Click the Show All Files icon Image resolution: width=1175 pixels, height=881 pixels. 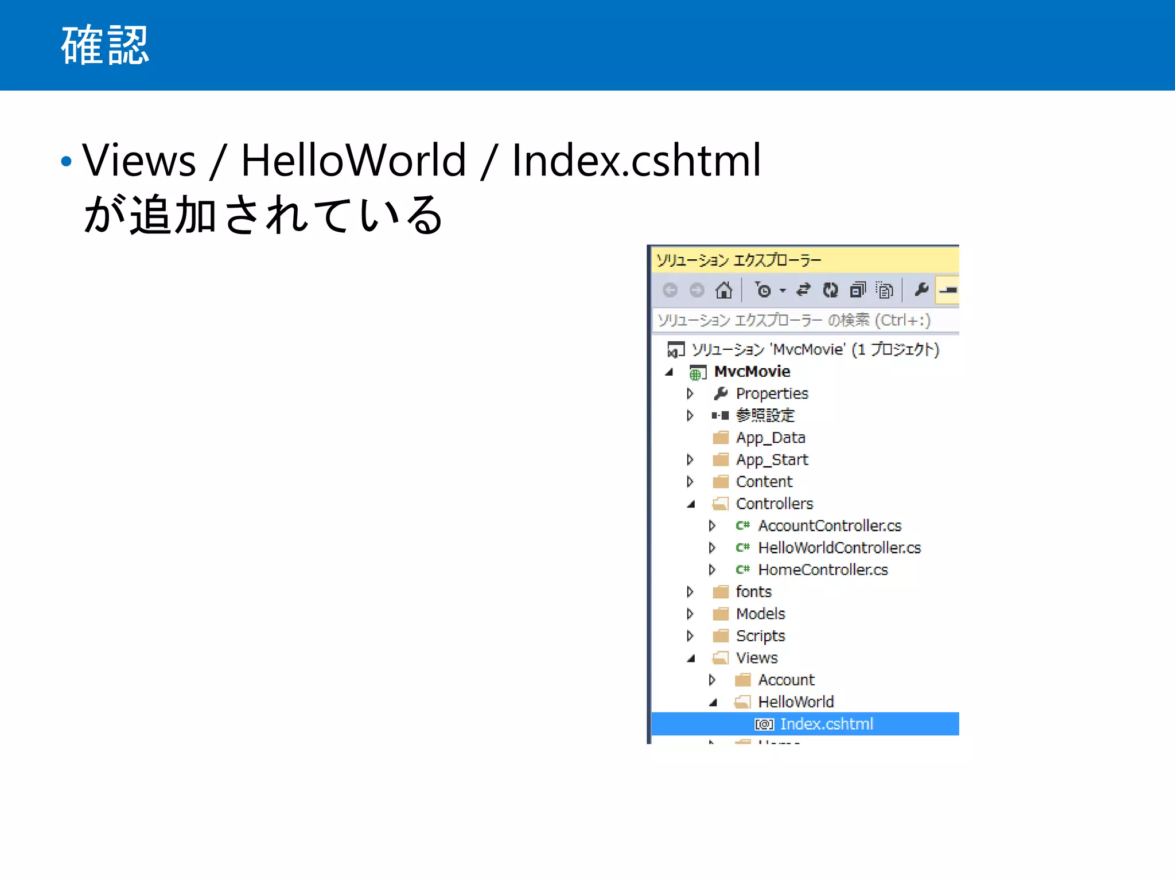884,290
